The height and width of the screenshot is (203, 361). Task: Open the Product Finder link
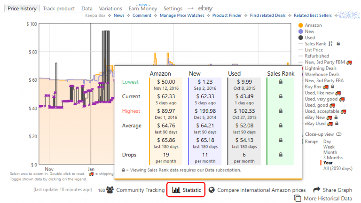click(227, 16)
